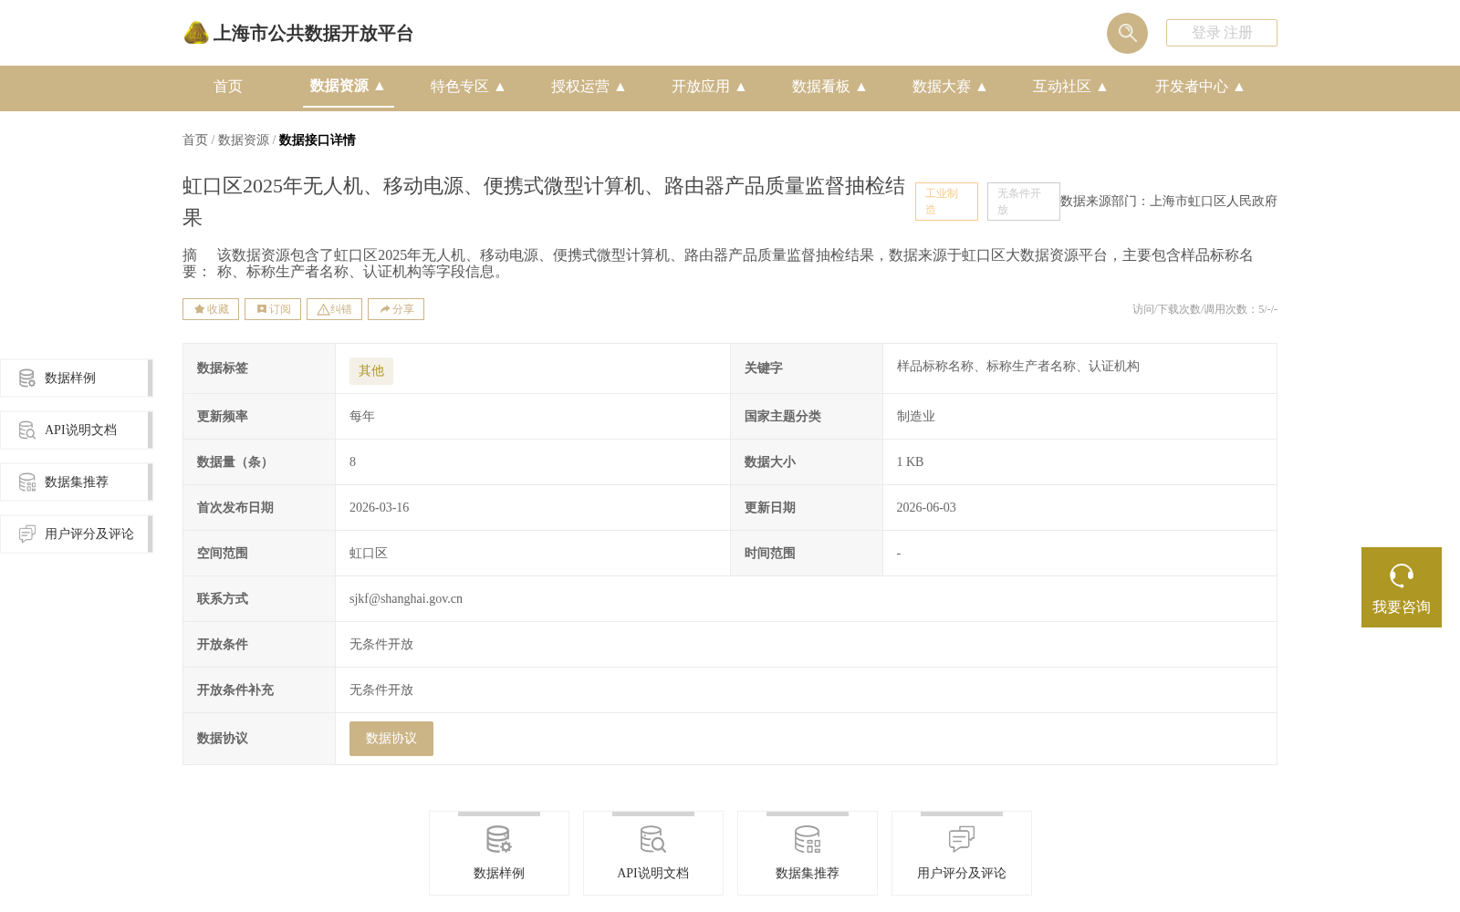Click the 分享 share arrow button
The width and height of the screenshot is (1460, 912).
point(396,309)
